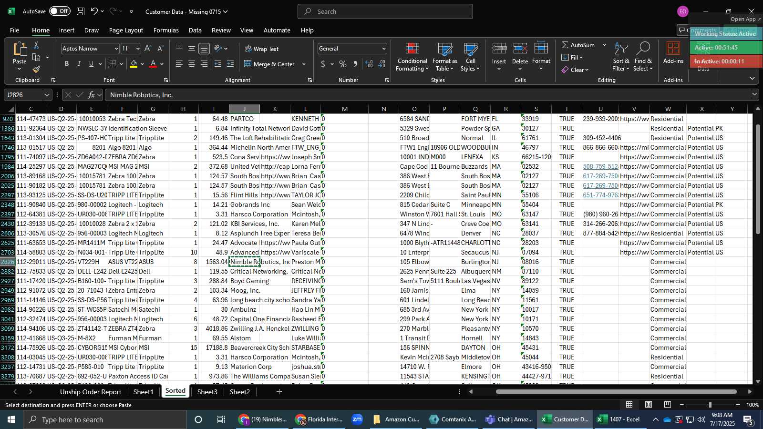Open the File menu
The height and width of the screenshot is (429, 763).
pos(15,30)
